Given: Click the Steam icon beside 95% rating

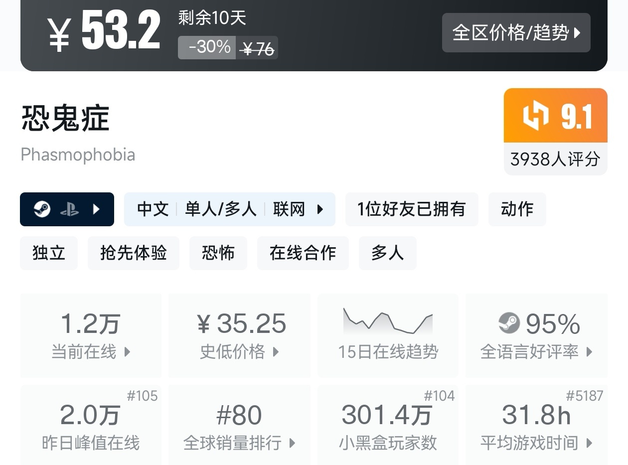Looking at the screenshot, I should click(x=509, y=323).
